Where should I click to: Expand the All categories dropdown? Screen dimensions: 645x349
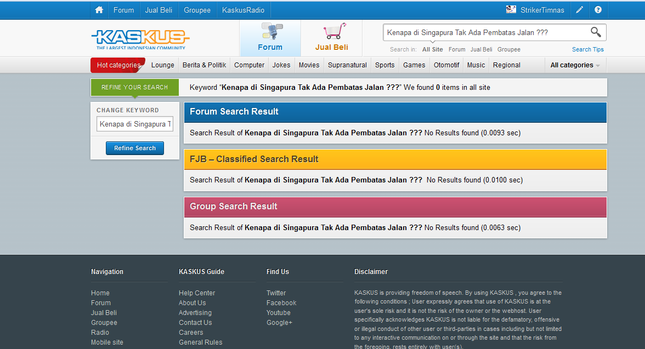click(x=575, y=65)
